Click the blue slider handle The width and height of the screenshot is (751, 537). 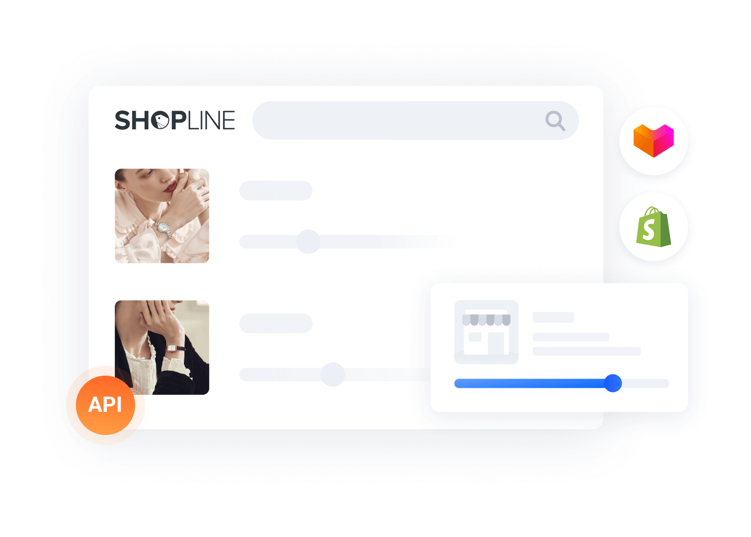613,383
